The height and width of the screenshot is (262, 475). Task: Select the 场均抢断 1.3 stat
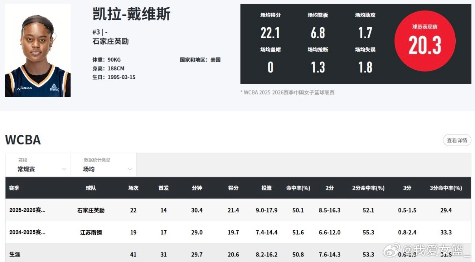pos(318,61)
